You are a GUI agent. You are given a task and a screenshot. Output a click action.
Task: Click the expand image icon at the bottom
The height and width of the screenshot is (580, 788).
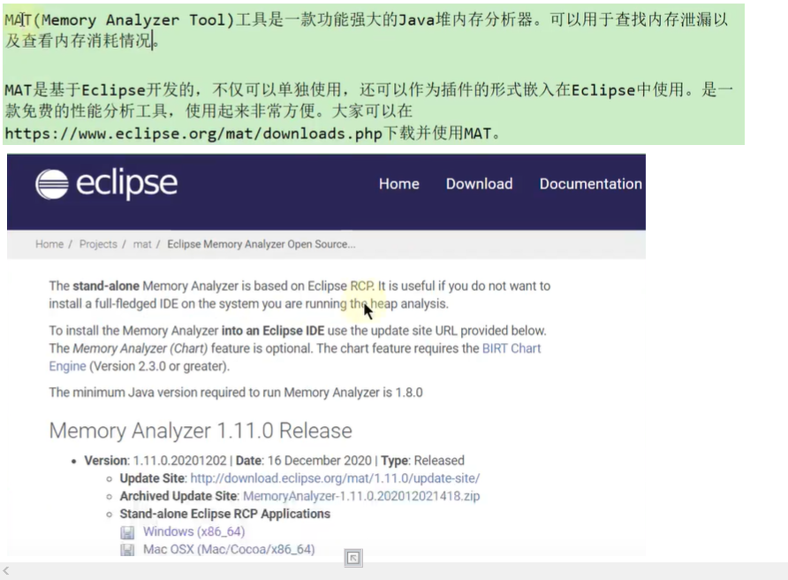pos(353,557)
